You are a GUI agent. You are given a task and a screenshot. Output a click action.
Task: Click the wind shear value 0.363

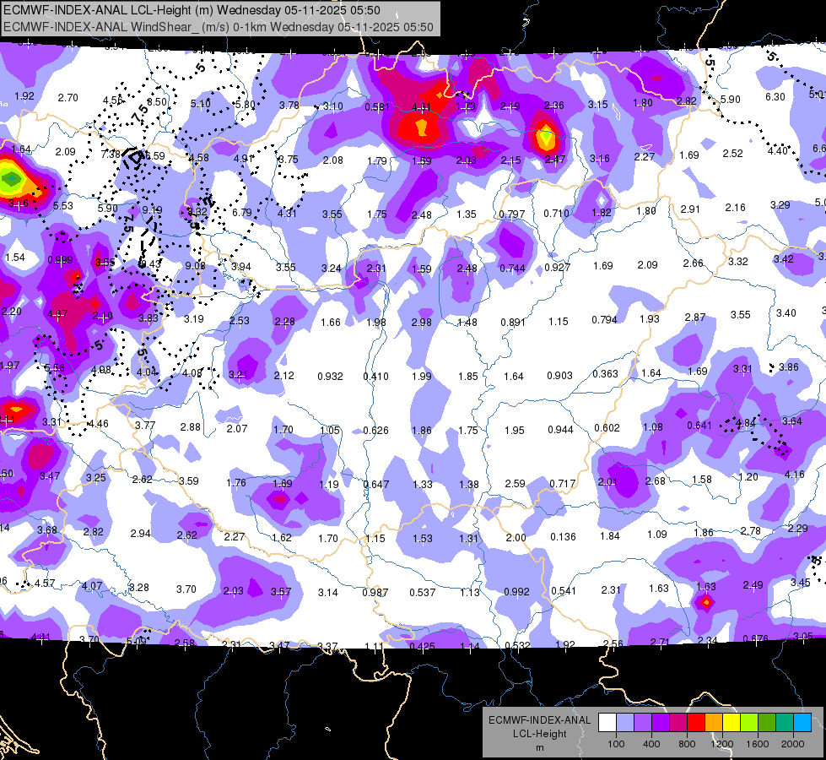tap(605, 374)
